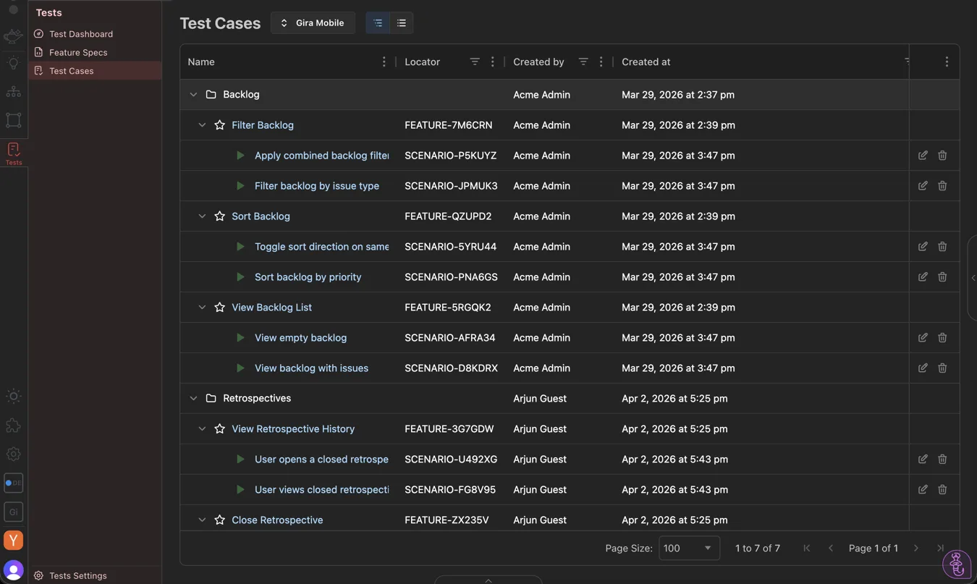The height and width of the screenshot is (584, 977).
Task: Switch to tree view toggle
Action: point(378,23)
